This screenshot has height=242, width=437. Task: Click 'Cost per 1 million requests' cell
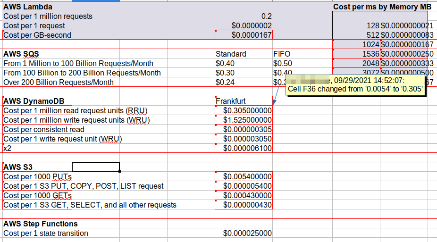click(x=48, y=16)
